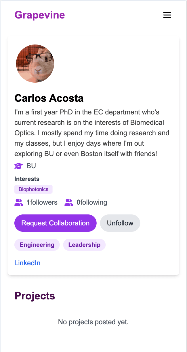Select the Biophotonics interest tag
187x352 pixels.
(33, 189)
